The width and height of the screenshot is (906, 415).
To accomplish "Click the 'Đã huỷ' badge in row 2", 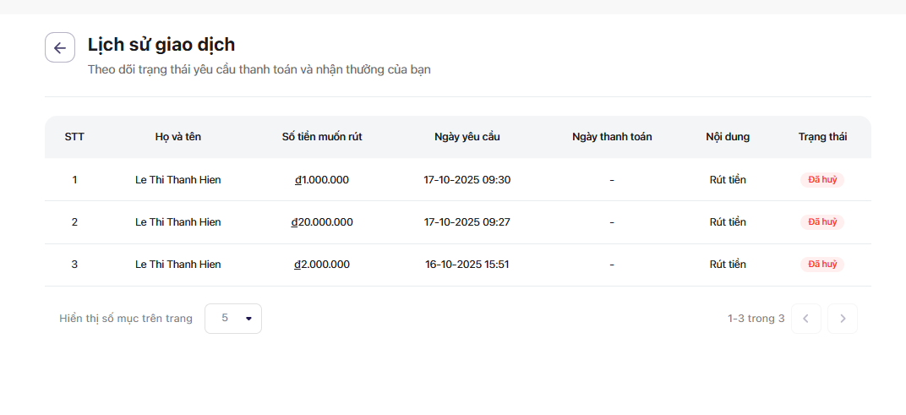I will pos(821,222).
